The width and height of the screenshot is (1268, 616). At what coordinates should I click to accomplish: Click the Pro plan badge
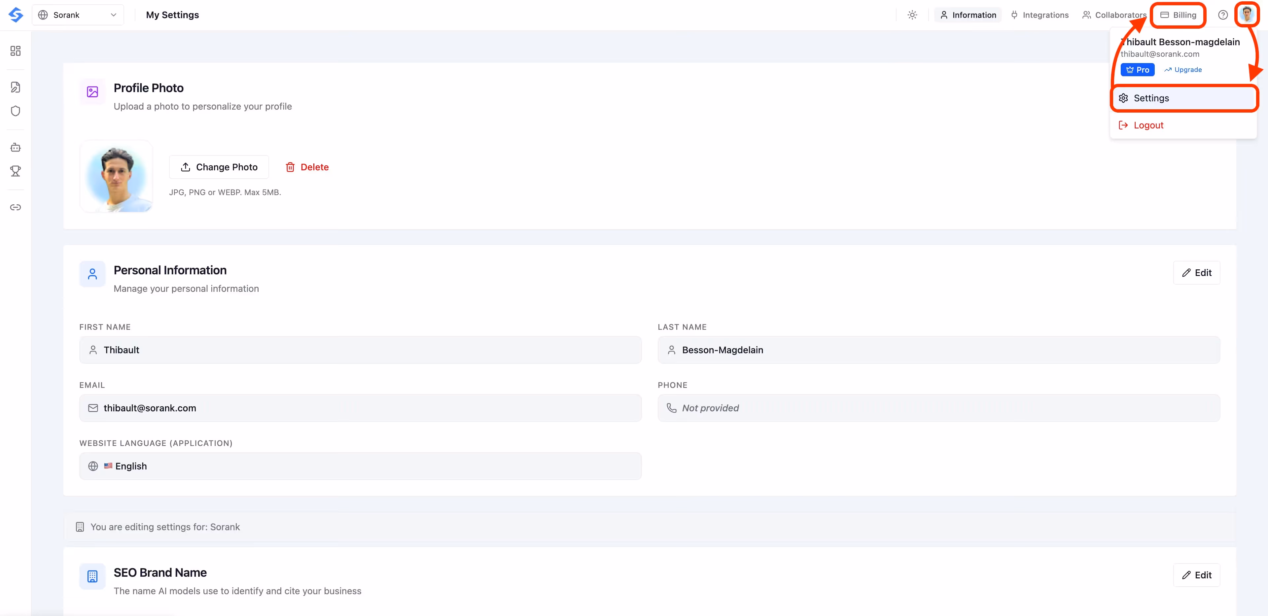point(1137,70)
